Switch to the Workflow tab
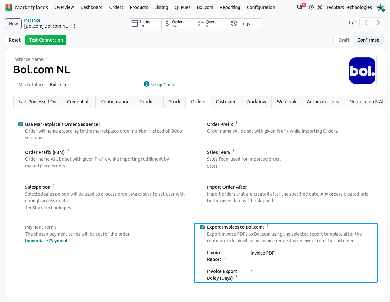Screen dimensions: 390x302 256,102
